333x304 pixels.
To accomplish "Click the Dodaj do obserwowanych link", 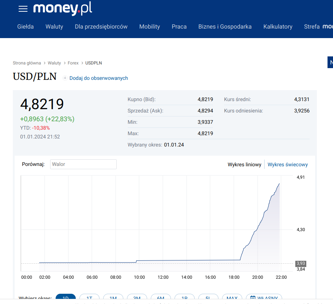I will (x=98, y=78).
